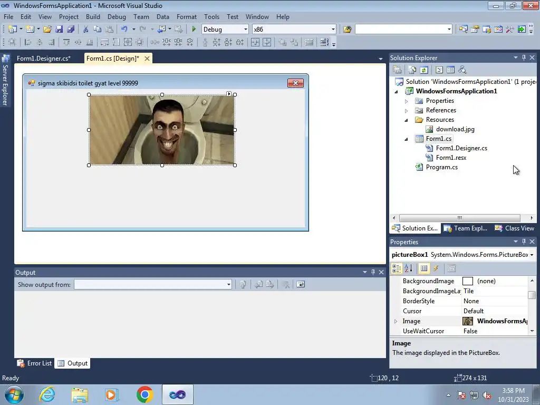The image size is (540, 405).
Task: Sort properties alphabetically
Action: pos(409,268)
